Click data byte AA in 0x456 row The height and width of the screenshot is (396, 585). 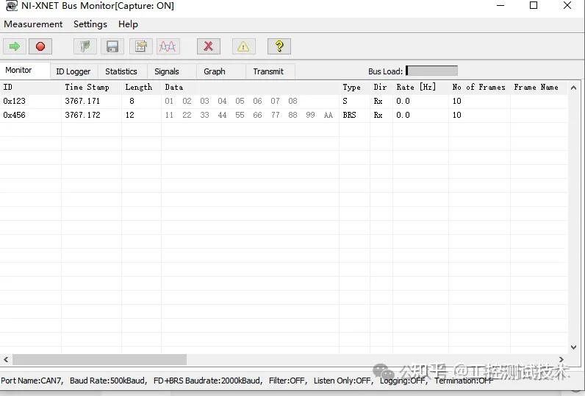click(x=329, y=115)
